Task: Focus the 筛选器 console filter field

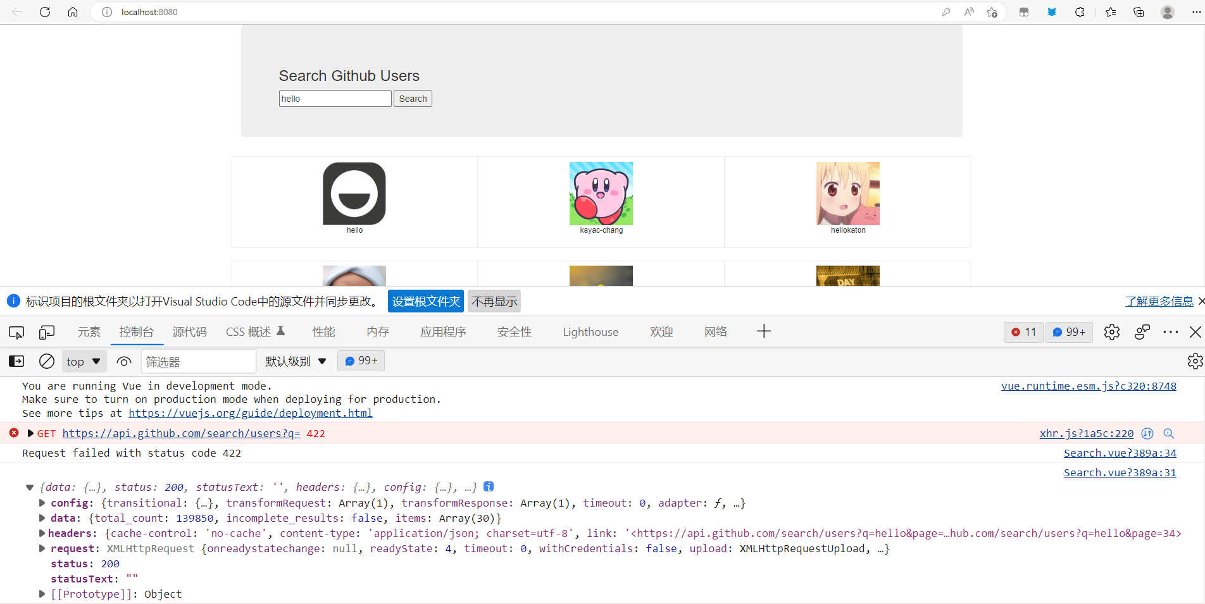Action: [x=198, y=361]
